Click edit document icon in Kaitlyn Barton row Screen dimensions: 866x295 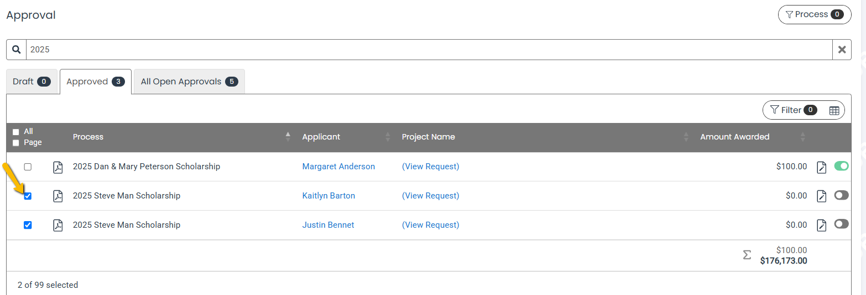pos(822,196)
